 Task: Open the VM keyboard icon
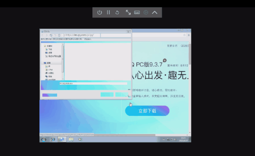click(137, 12)
